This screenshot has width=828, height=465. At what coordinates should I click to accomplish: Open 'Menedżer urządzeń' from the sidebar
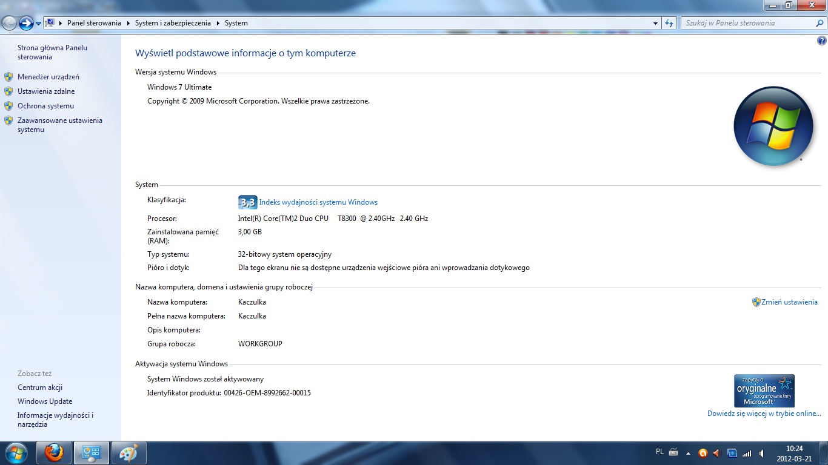pyautogui.click(x=48, y=77)
